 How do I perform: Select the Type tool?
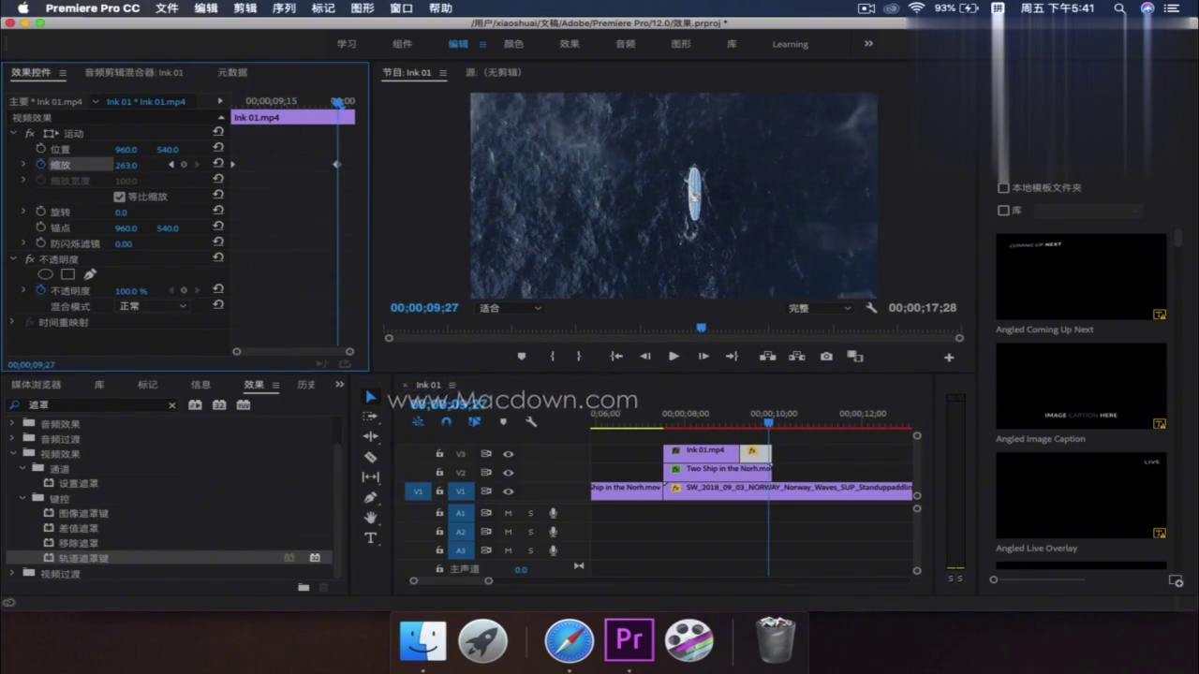point(371,538)
